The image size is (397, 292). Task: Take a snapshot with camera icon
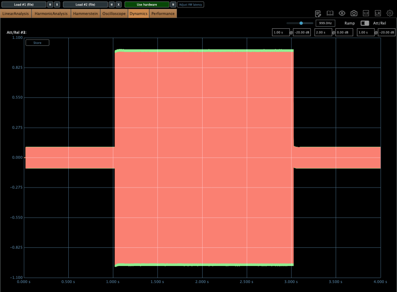click(x=354, y=14)
